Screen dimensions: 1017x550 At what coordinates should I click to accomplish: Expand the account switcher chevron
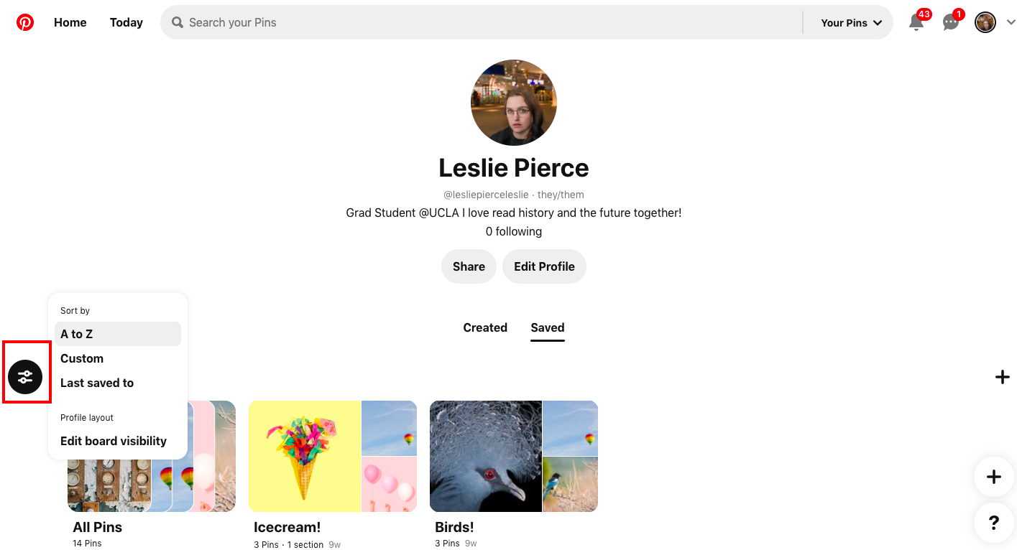pos(1011,22)
